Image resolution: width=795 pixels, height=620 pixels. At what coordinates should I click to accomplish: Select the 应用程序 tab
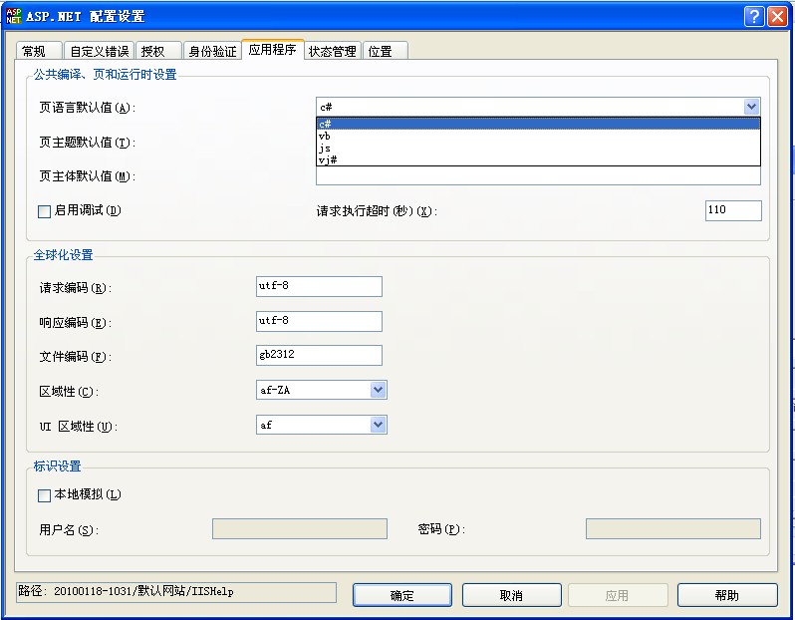(273, 50)
